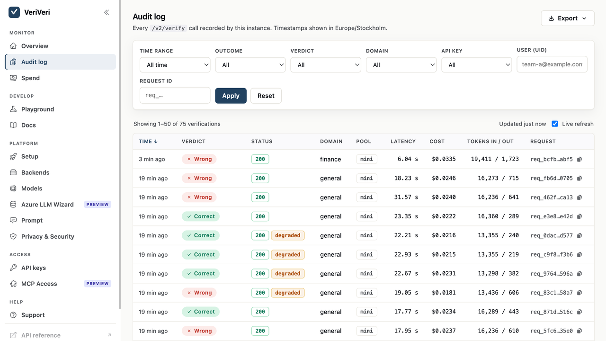Copy request ID req_e3e8…e42d
The width and height of the screenshot is (606, 341).
tap(579, 216)
